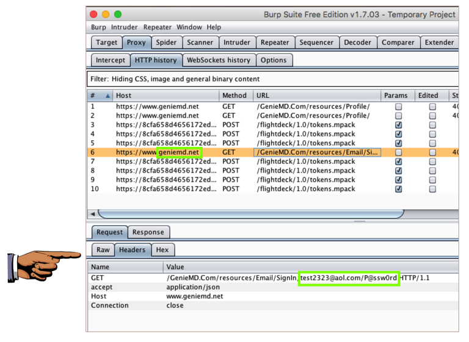Sort history by Edited column

coord(431,95)
